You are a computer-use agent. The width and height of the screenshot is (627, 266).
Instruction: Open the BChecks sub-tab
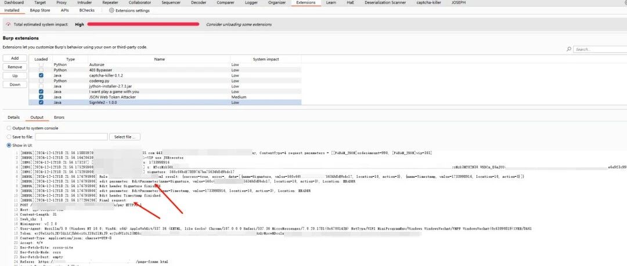(x=87, y=10)
